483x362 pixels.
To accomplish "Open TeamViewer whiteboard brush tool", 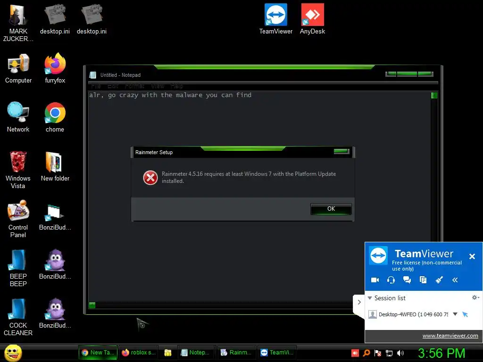I will (x=439, y=280).
